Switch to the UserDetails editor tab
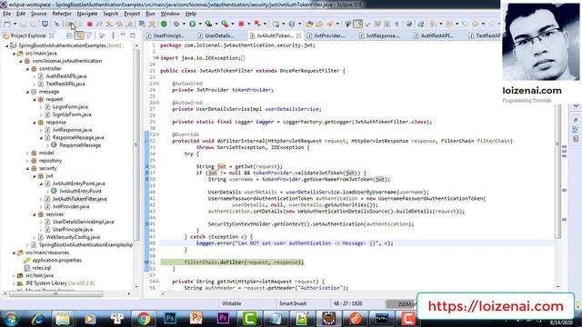 click(x=219, y=35)
